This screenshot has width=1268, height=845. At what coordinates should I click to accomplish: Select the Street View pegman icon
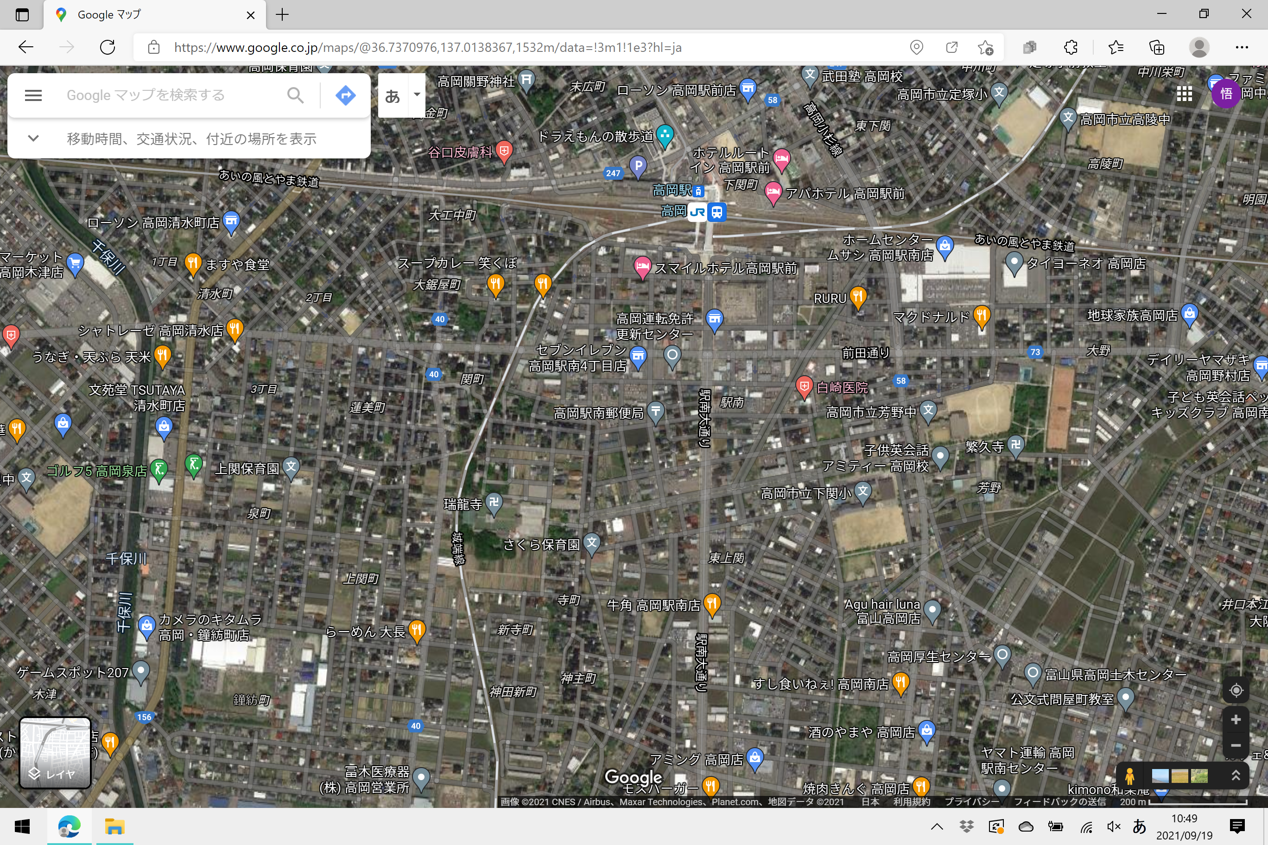pyautogui.click(x=1129, y=776)
